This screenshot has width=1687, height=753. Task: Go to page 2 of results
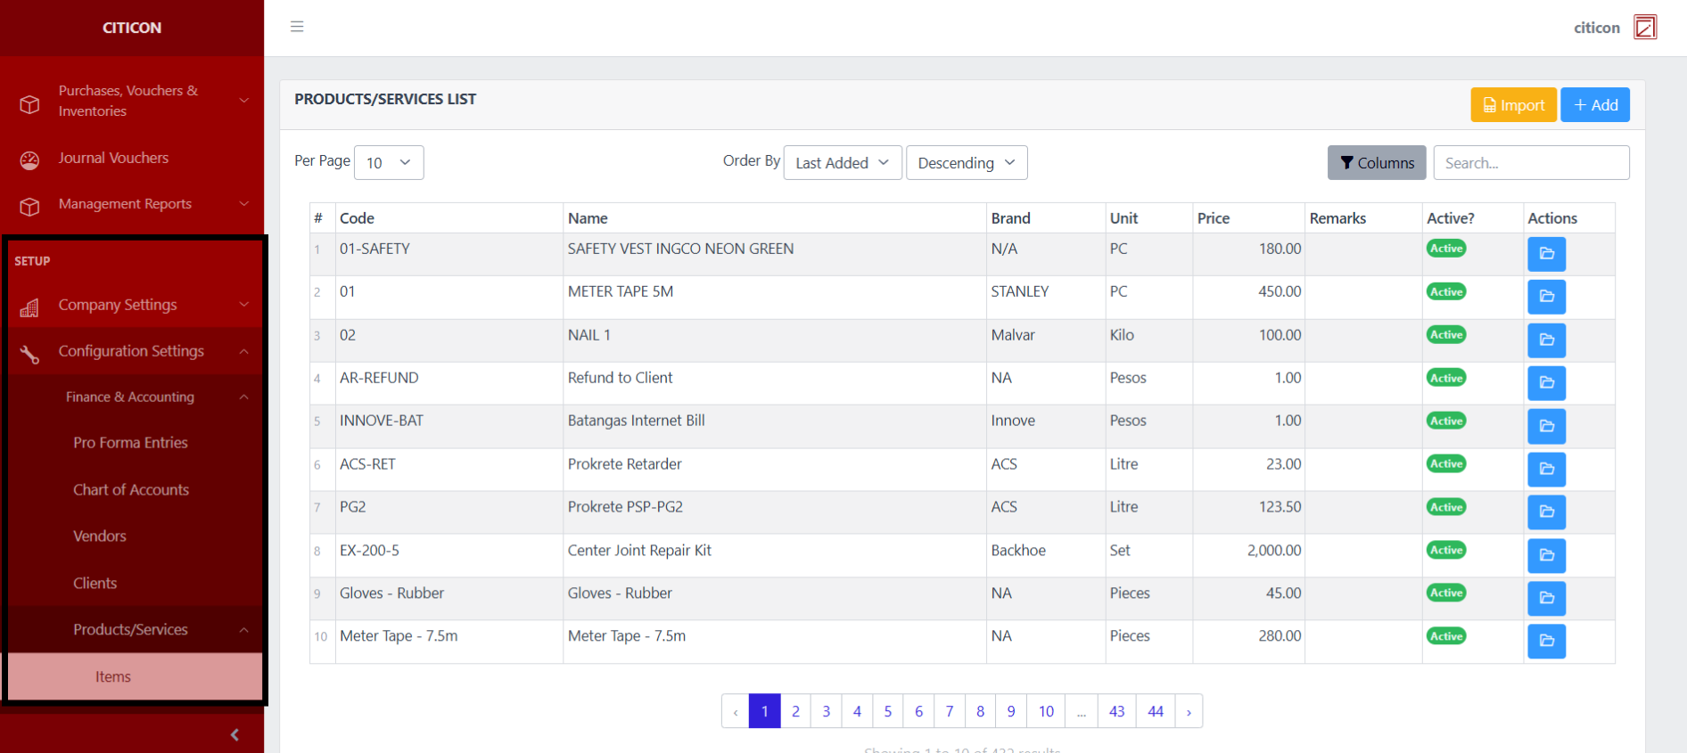coord(795,711)
